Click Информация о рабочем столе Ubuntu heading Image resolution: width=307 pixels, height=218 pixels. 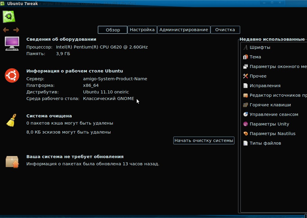(x=75, y=71)
